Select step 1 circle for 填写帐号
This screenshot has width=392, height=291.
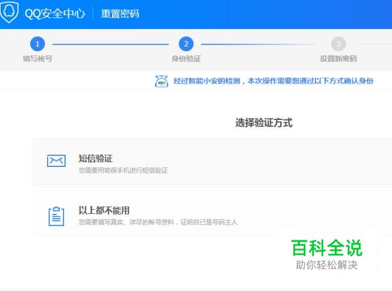(x=37, y=44)
